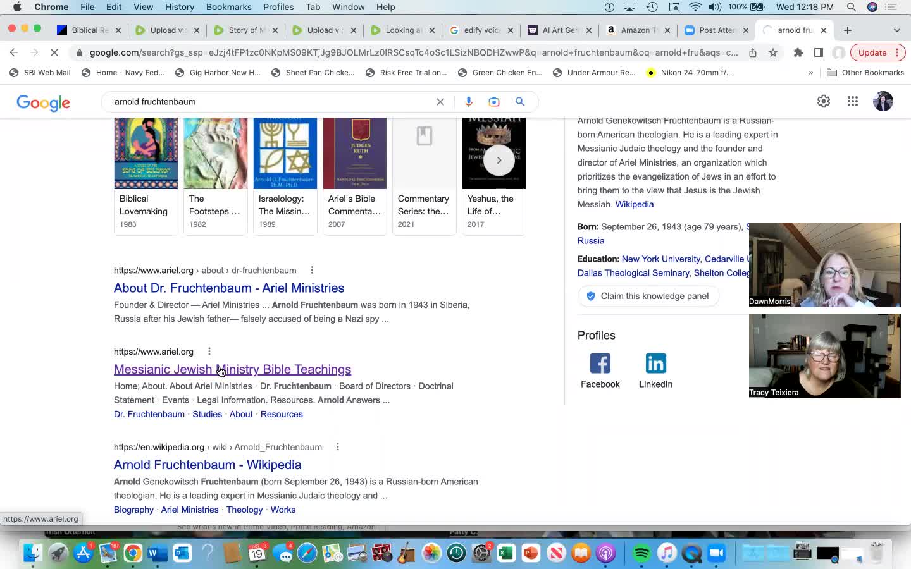Clear the search box text

440,102
